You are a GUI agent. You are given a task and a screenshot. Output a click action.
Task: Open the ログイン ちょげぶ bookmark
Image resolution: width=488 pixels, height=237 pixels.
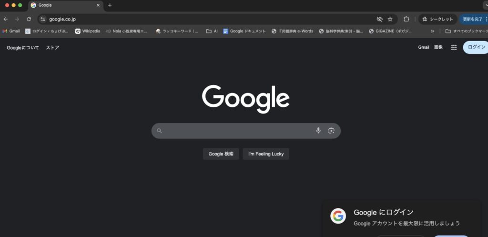pyautogui.click(x=47, y=31)
